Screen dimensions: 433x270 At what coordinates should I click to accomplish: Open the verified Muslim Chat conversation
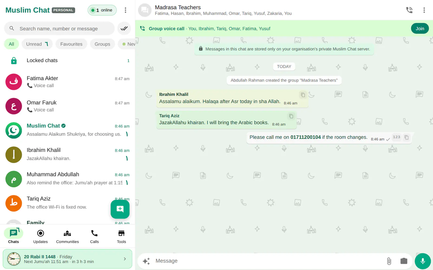point(67,130)
